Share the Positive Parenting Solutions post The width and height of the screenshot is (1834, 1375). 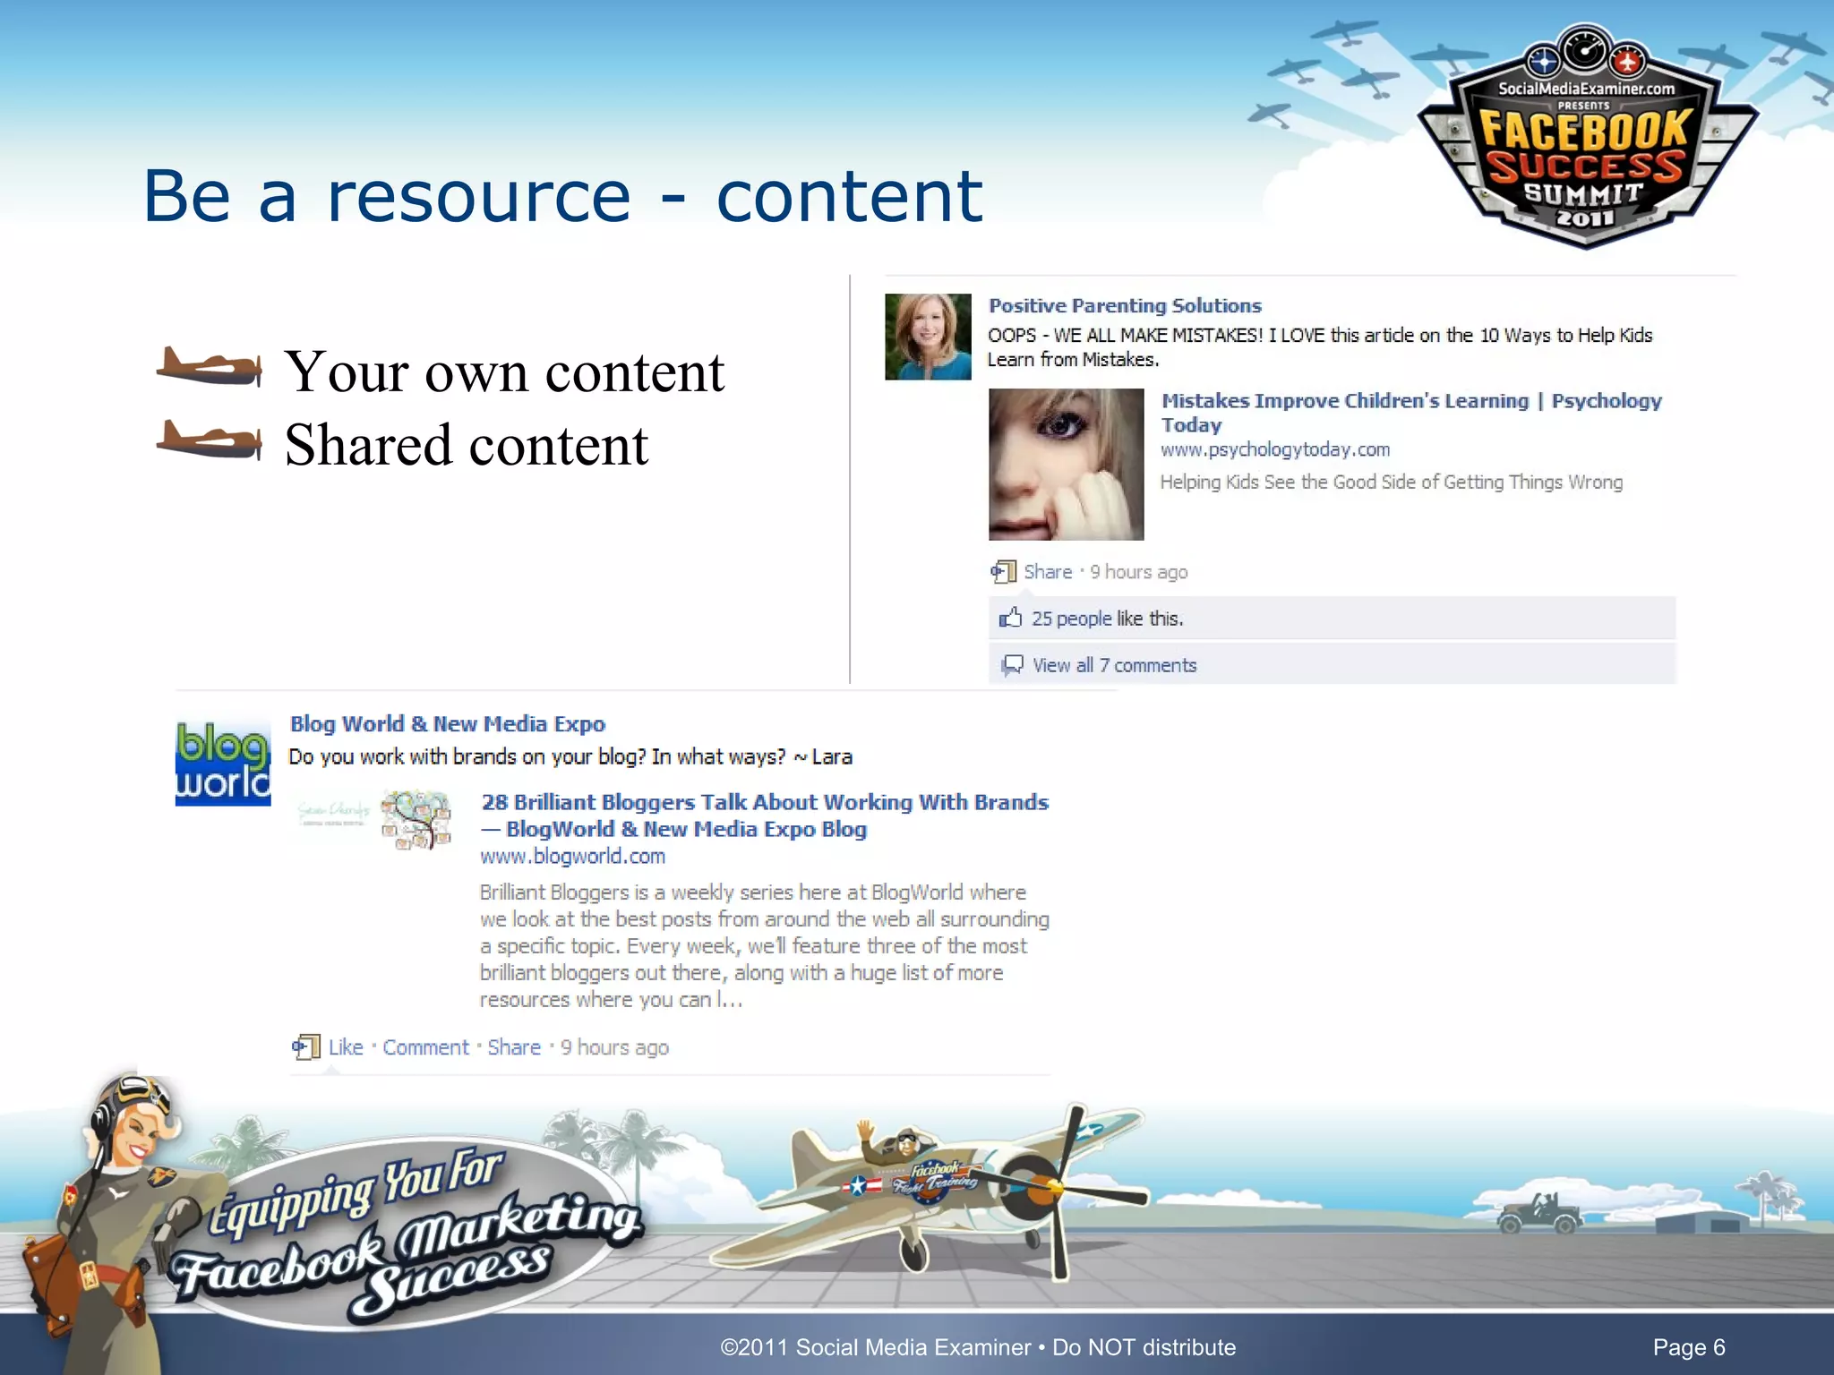point(1048,572)
